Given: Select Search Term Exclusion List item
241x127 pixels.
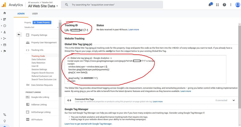Looking at the screenshot, I should (44, 79).
